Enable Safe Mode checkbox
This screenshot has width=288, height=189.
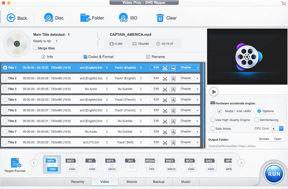click(213, 129)
